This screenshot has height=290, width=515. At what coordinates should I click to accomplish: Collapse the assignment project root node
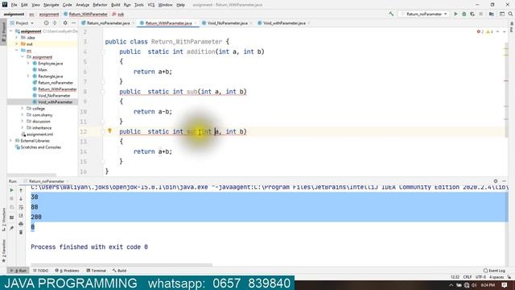[x=10, y=31]
